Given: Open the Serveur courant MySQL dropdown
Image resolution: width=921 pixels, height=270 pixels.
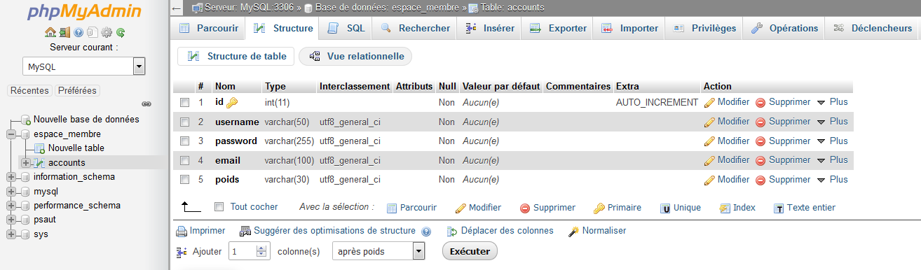Looking at the screenshot, I should (x=83, y=66).
